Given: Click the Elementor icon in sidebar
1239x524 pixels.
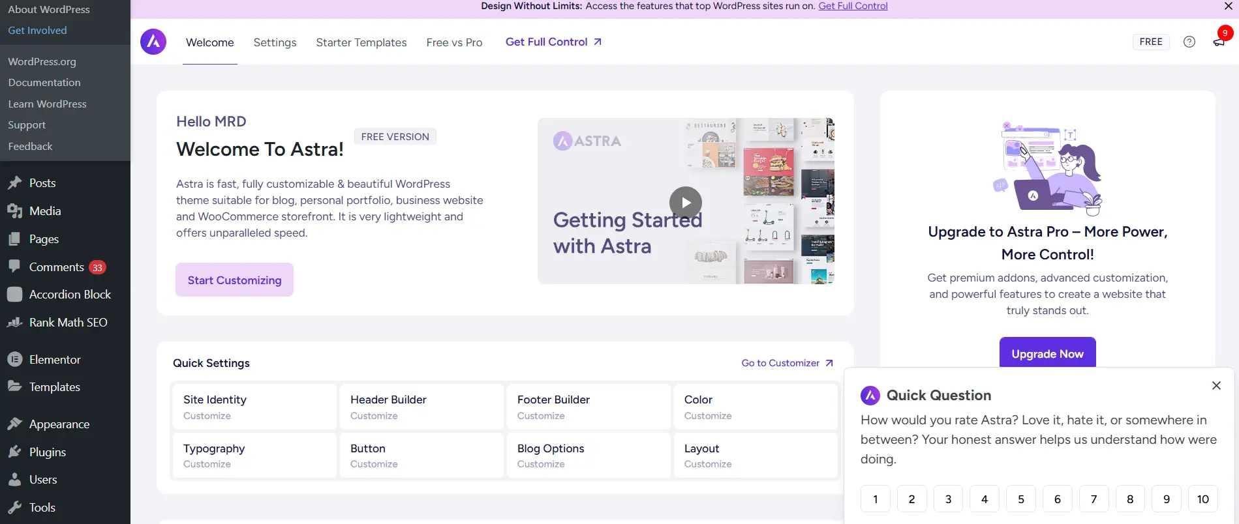Looking at the screenshot, I should [x=14, y=360].
